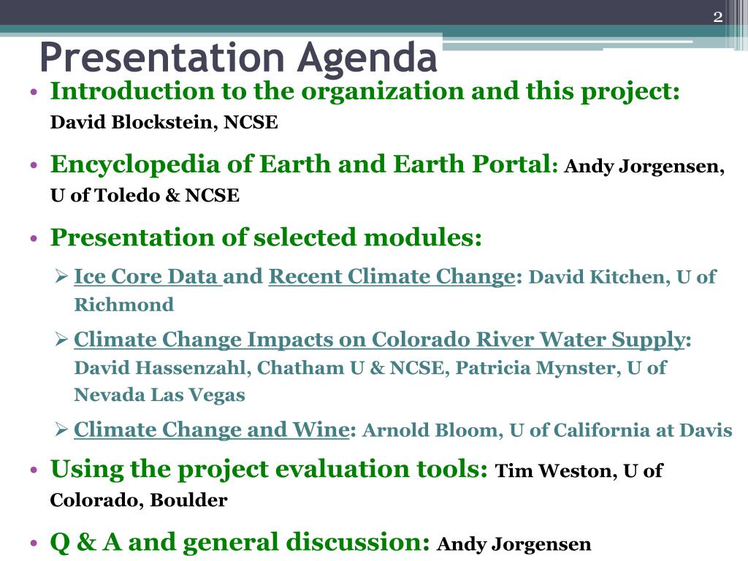The width and height of the screenshot is (748, 561).
Task: Click the text 'David Blockstein, NCSE'
Action: (x=164, y=122)
